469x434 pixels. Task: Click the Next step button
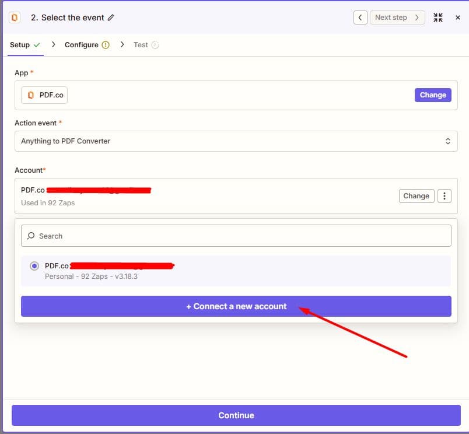tap(397, 17)
